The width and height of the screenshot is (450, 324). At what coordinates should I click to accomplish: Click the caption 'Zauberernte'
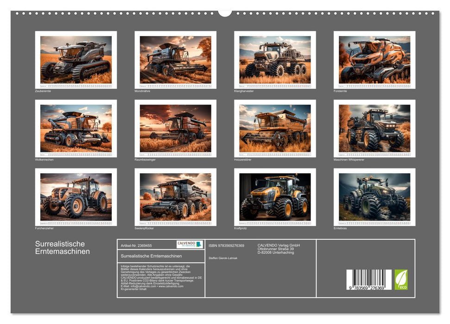point(43,91)
